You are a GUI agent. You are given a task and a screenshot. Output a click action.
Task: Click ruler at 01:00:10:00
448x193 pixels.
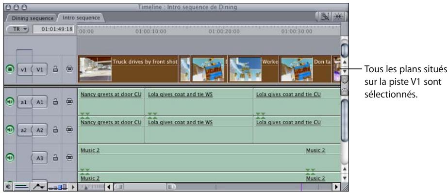(150, 31)
